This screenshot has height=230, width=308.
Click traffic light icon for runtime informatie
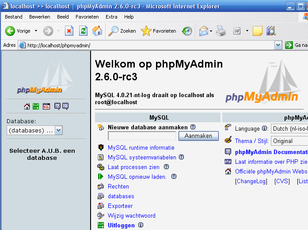click(101, 147)
